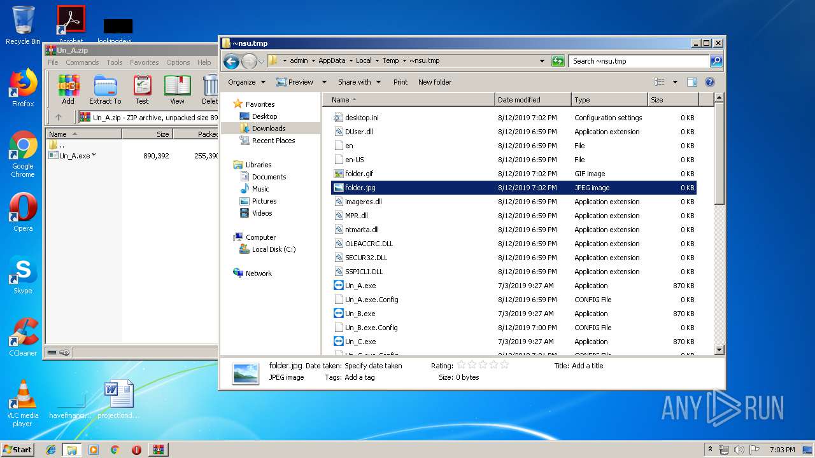Show hidden system tray icons
The image size is (815, 458).
click(x=710, y=450)
